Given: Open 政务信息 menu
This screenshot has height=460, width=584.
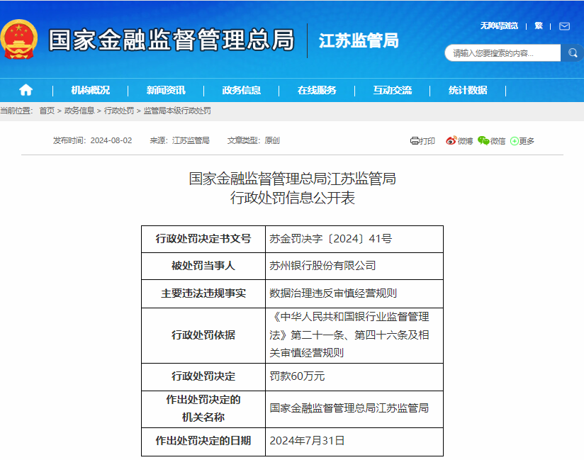Looking at the screenshot, I should pyautogui.click(x=242, y=90).
